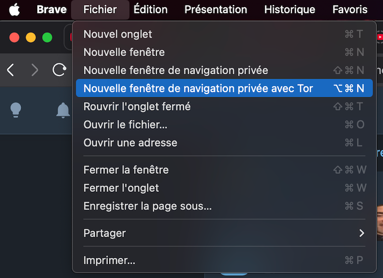This screenshot has width=383, height=278.
Task: Open the Édition menu
Action: [x=150, y=9]
